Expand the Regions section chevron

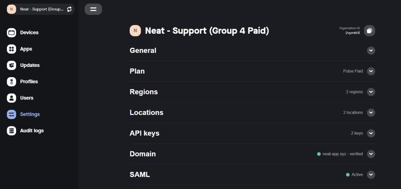pyautogui.click(x=371, y=92)
